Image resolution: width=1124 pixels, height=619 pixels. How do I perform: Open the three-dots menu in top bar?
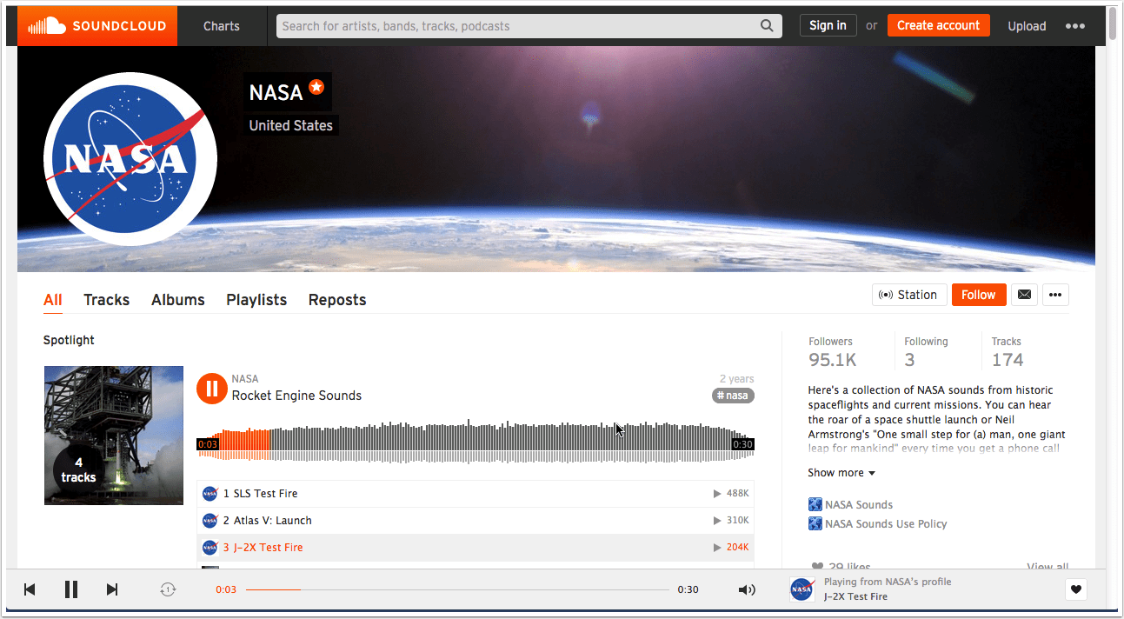(x=1074, y=26)
